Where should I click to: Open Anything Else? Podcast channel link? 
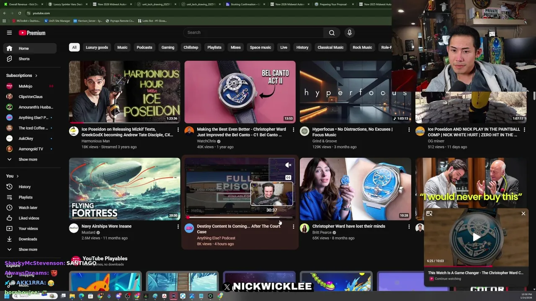[x=216, y=238]
